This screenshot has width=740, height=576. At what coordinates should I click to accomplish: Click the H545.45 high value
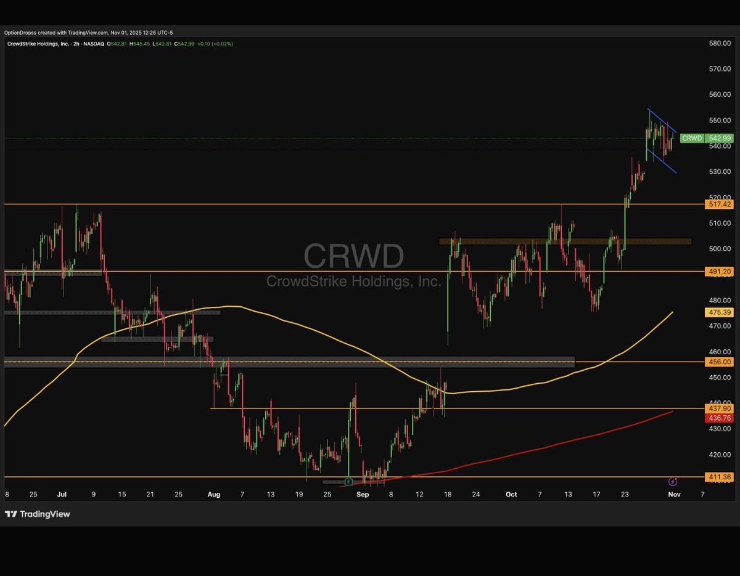(x=138, y=43)
